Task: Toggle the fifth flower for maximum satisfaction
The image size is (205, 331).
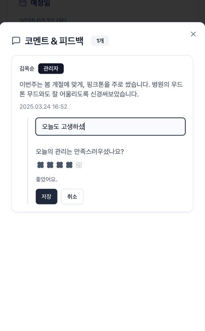Action: coord(78,165)
